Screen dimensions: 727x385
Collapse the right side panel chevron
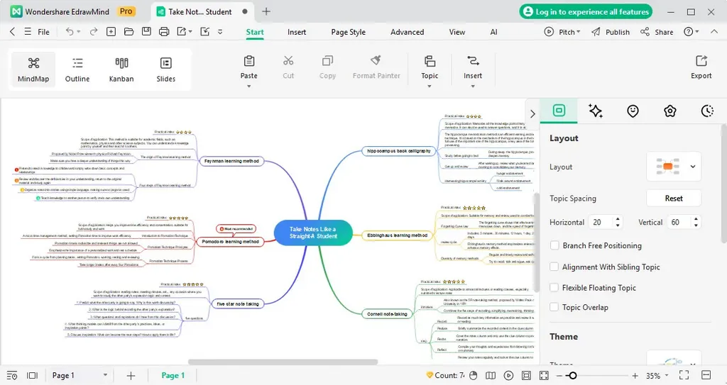pyautogui.click(x=532, y=113)
